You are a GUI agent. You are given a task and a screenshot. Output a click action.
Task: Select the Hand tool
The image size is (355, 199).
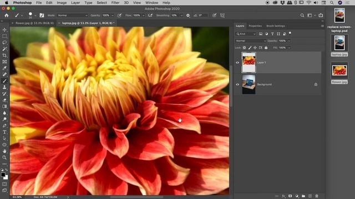(4, 151)
